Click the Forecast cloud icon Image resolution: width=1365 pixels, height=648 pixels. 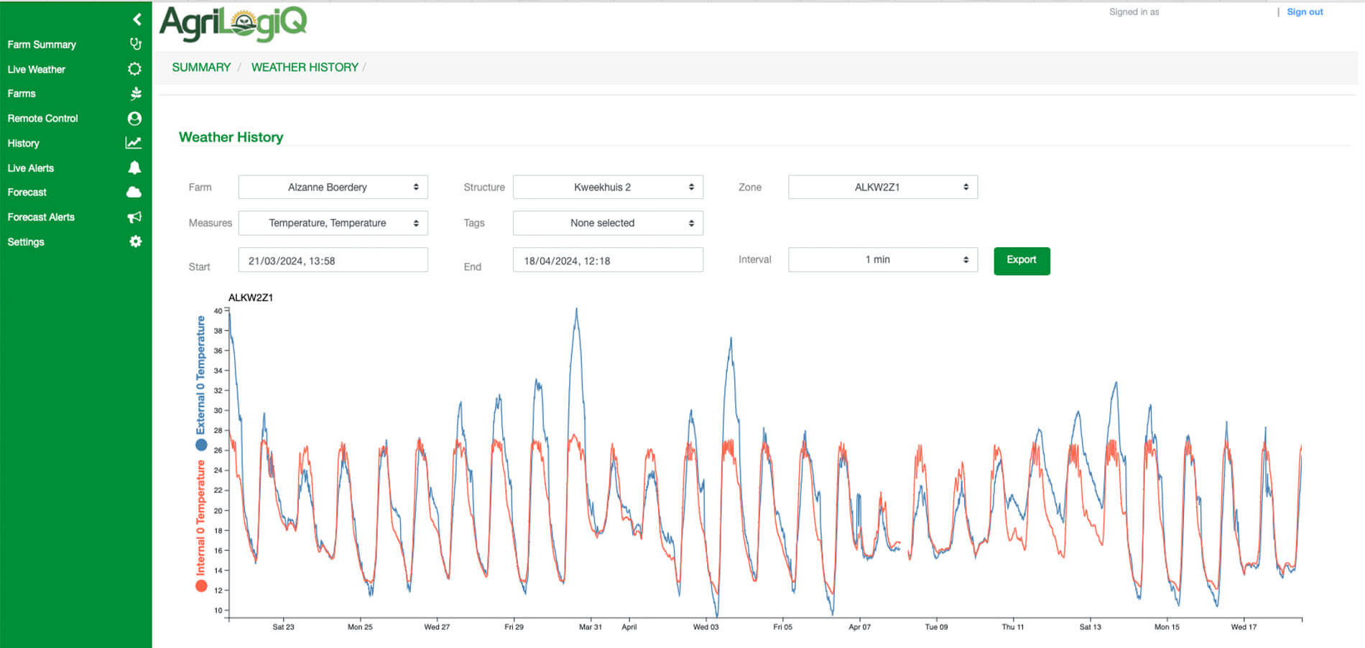[x=134, y=193]
